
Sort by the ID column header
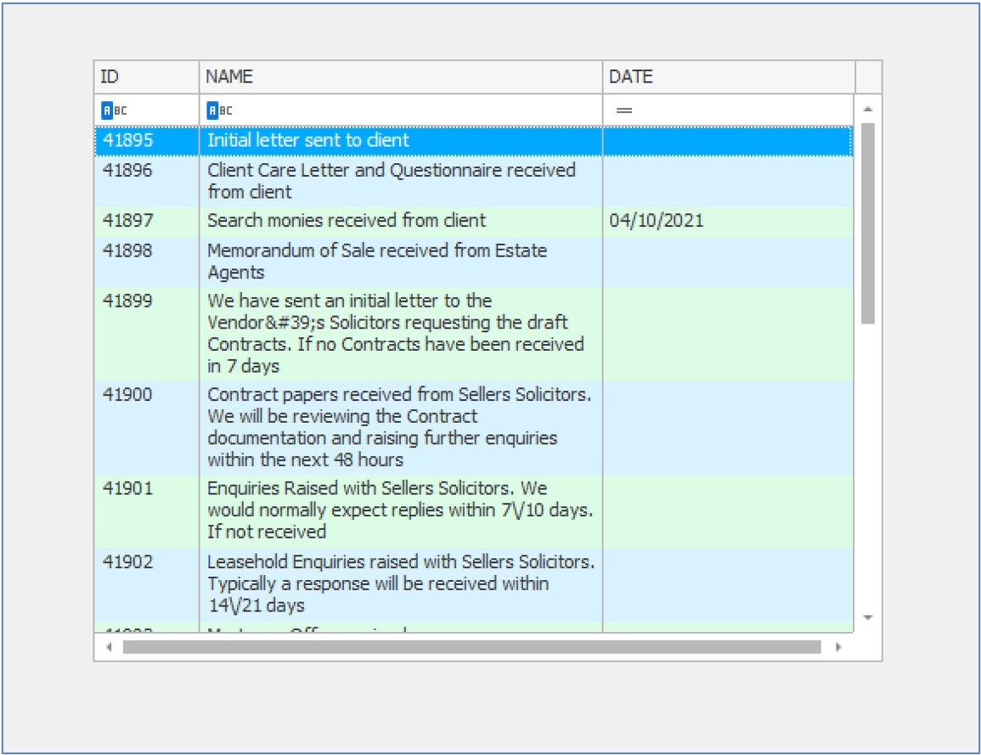click(146, 77)
